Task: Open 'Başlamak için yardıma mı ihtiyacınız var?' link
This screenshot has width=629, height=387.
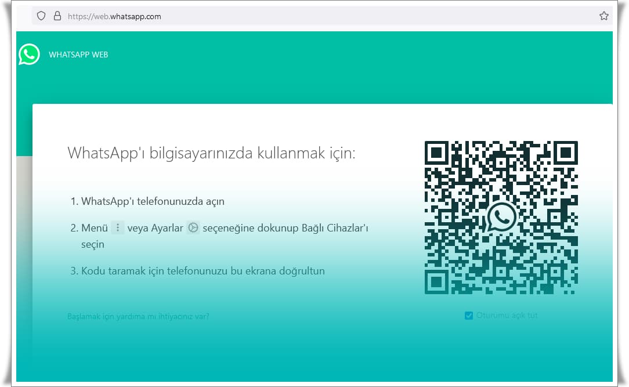Action: click(139, 316)
